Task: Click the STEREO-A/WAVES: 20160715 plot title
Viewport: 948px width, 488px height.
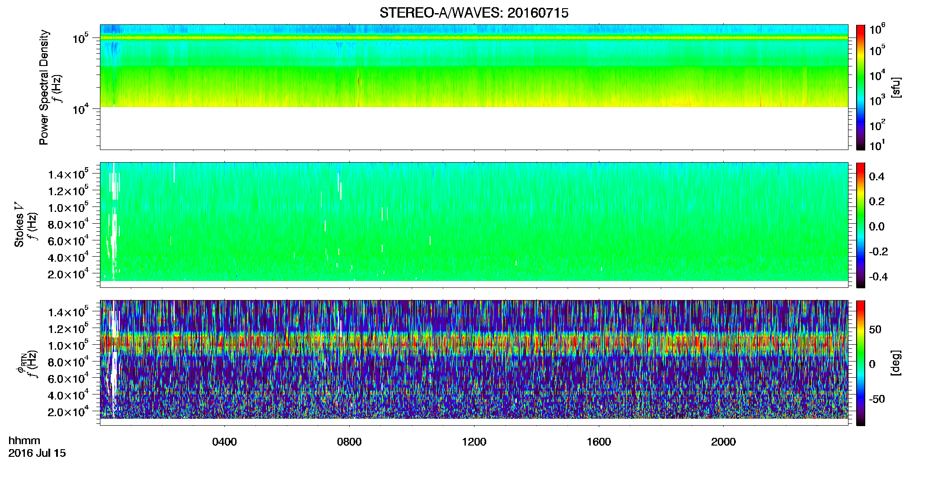Action: pos(474,13)
